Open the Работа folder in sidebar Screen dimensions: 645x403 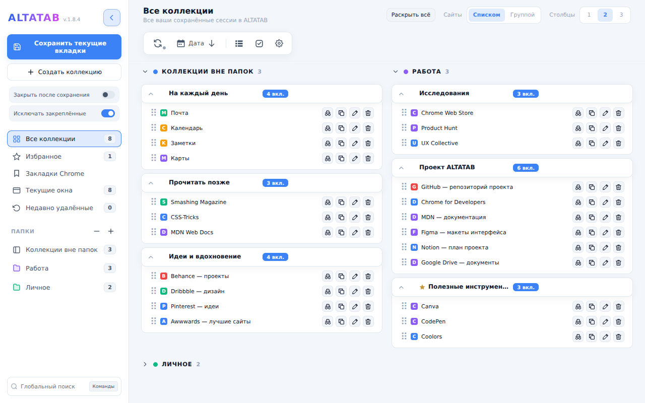pos(64,268)
